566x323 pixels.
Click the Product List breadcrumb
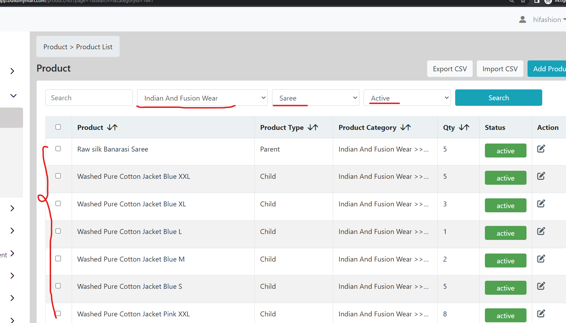coord(94,47)
